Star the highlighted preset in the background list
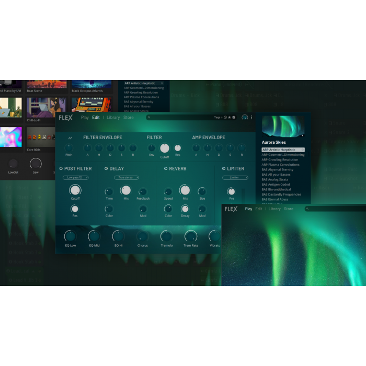Viewport: 366px width, 366px height. click(162, 83)
